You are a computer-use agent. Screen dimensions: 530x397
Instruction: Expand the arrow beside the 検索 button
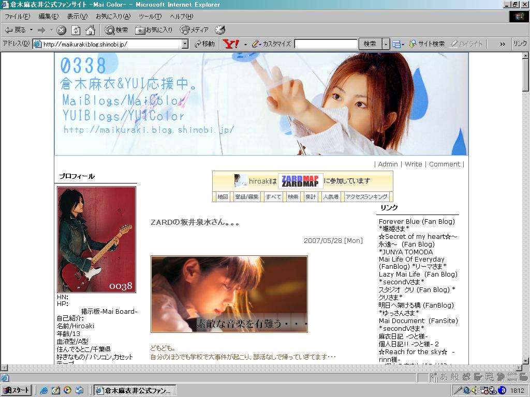(x=386, y=44)
